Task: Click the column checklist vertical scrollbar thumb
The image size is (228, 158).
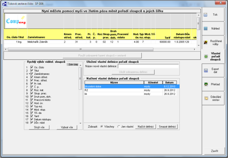Action: 80,79
